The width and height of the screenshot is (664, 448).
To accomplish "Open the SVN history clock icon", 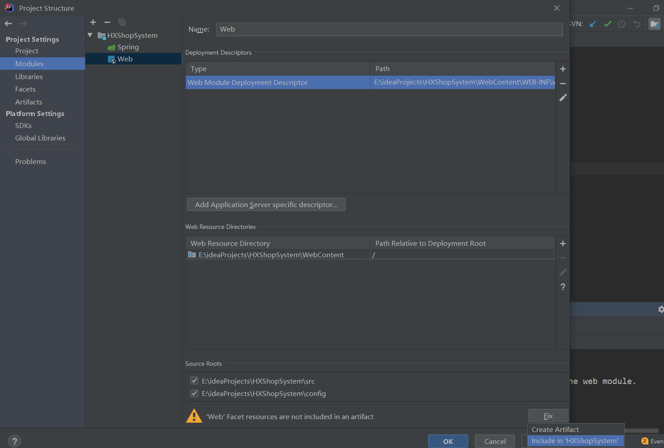I will 622,24.
